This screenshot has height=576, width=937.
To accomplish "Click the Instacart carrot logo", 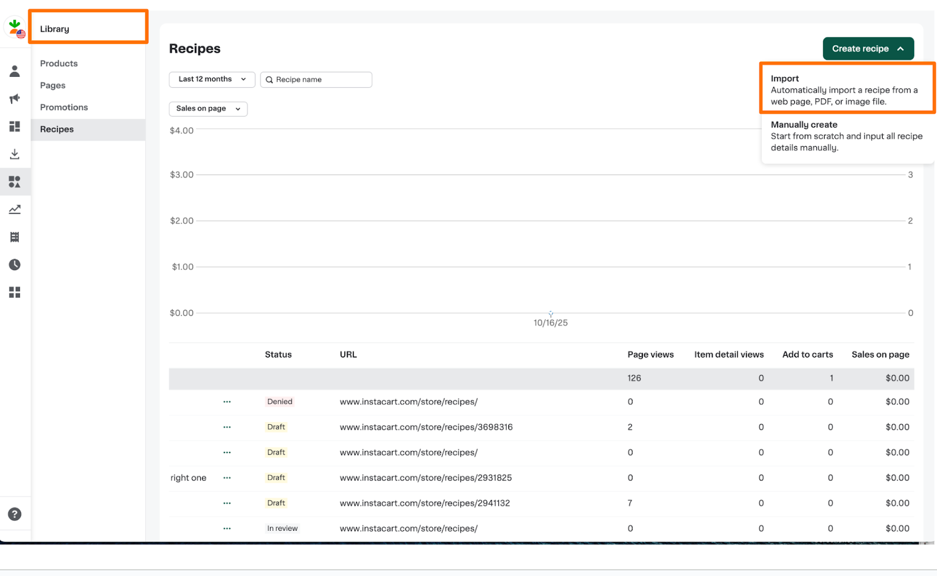I will (x=14, y=26).
